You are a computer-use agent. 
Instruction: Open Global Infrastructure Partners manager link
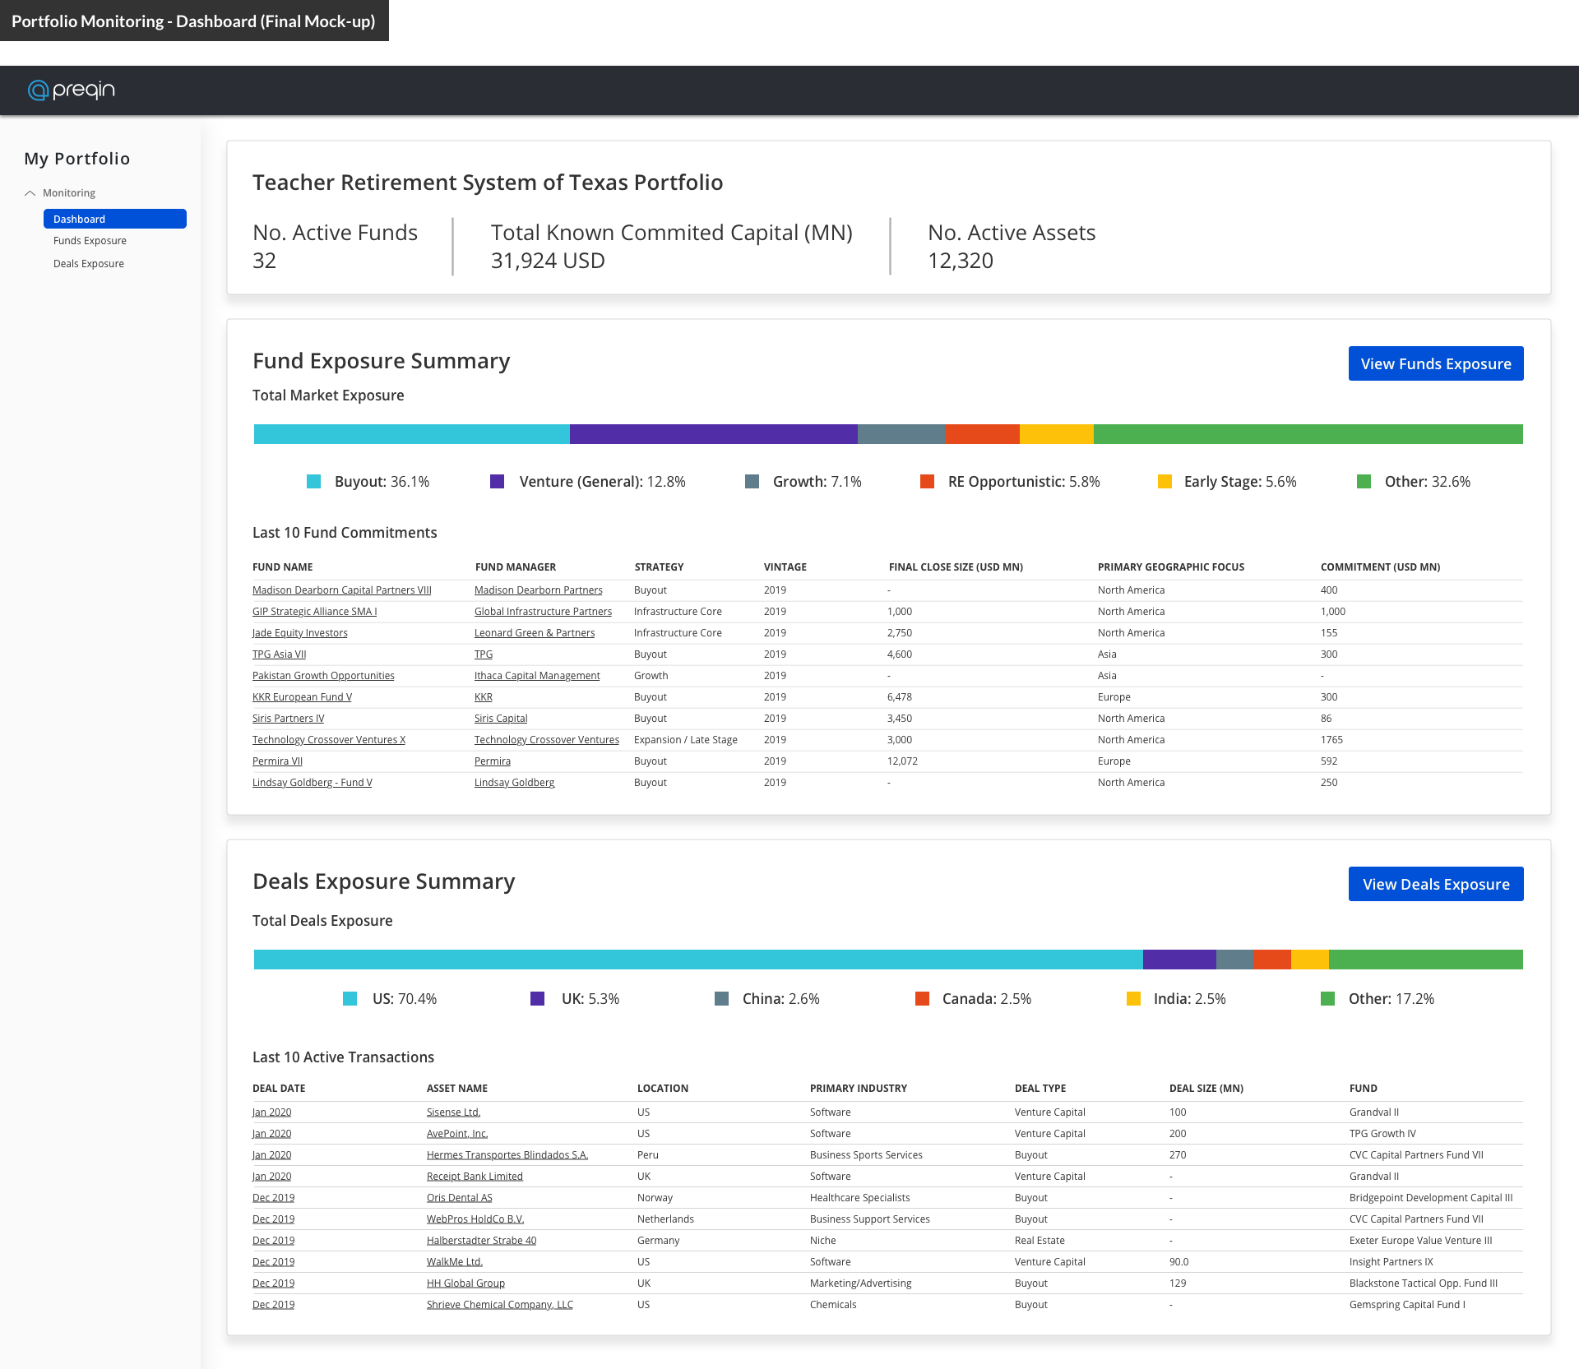click(543, 612)
